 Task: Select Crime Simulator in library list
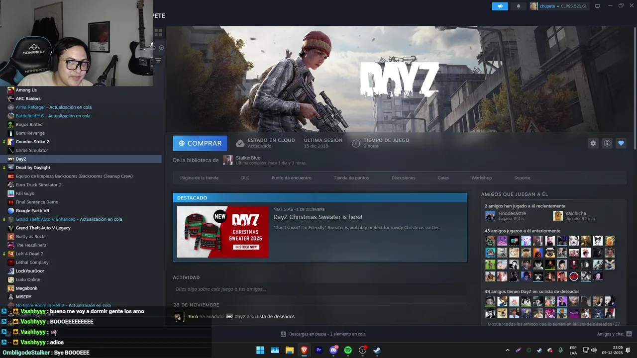pyautogui.click(x=32, y=150)
